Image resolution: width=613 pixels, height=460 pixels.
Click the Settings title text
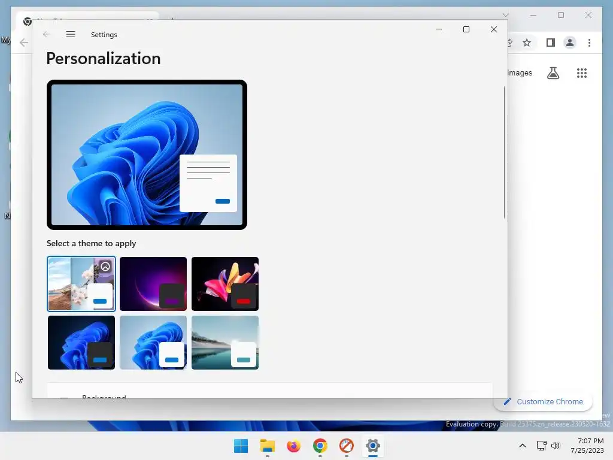click(x=104, y=35)
